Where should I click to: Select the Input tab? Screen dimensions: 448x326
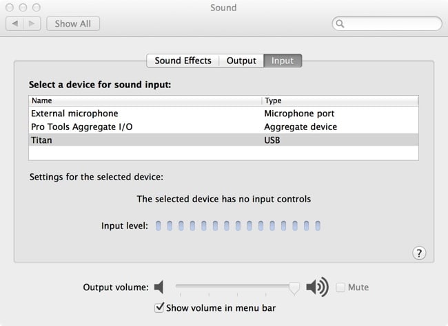click(283, 61)
